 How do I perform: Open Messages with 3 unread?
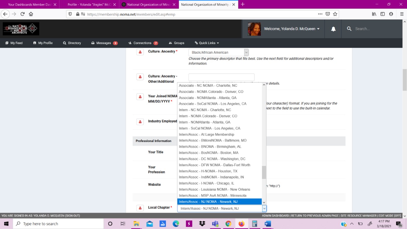(x=104, y=43)
